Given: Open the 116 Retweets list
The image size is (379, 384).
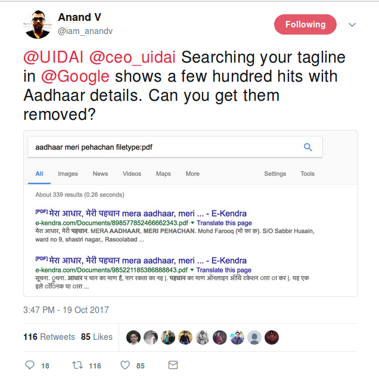Looking at the screenshot, I should pyautogui.click(x=49, y=337).
